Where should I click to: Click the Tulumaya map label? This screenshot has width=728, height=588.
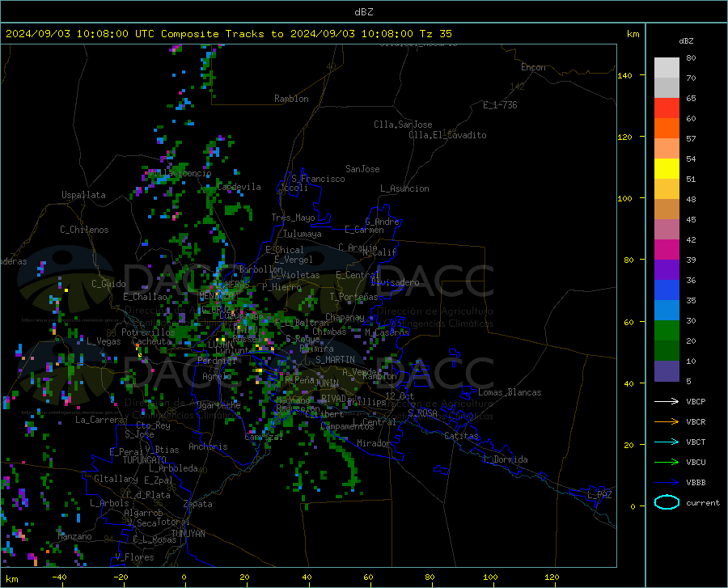click(302, 234)
